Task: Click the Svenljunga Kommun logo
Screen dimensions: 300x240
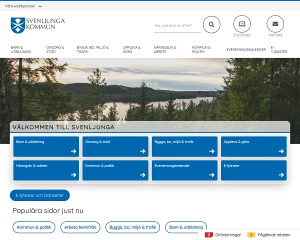Action: click(x=38, y=24)
